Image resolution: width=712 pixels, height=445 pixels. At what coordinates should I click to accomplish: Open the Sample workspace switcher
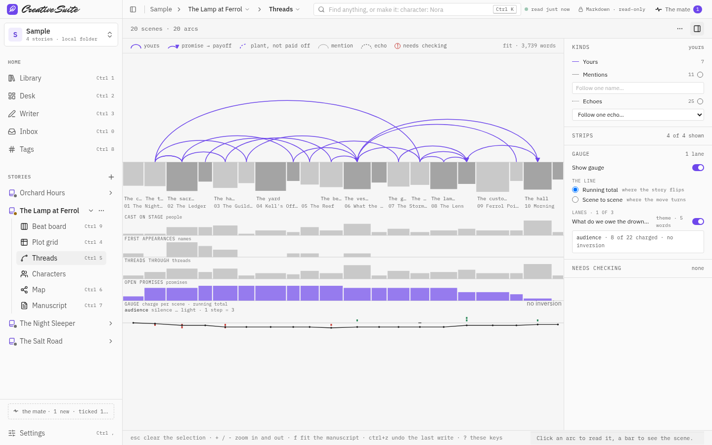[x=61, y=35]
